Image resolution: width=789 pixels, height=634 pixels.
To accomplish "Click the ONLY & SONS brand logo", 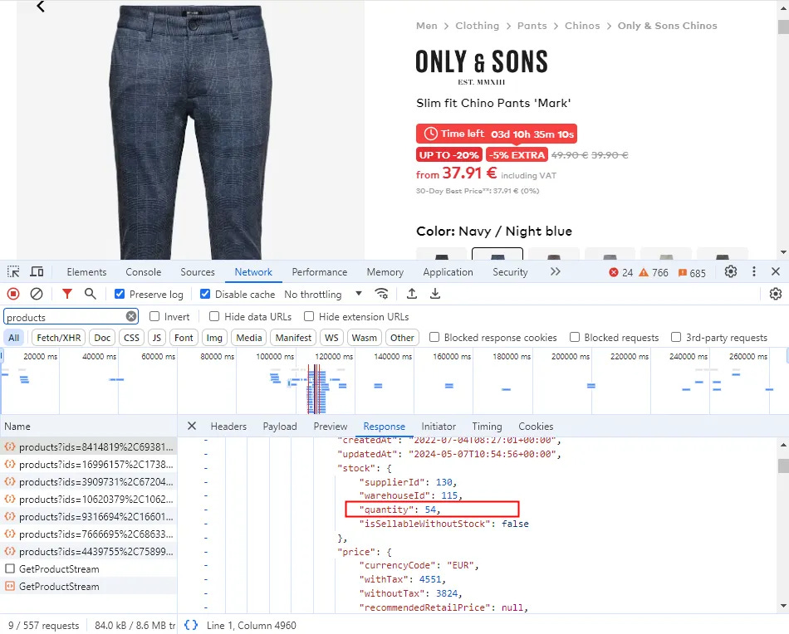I will pos(482,67).
